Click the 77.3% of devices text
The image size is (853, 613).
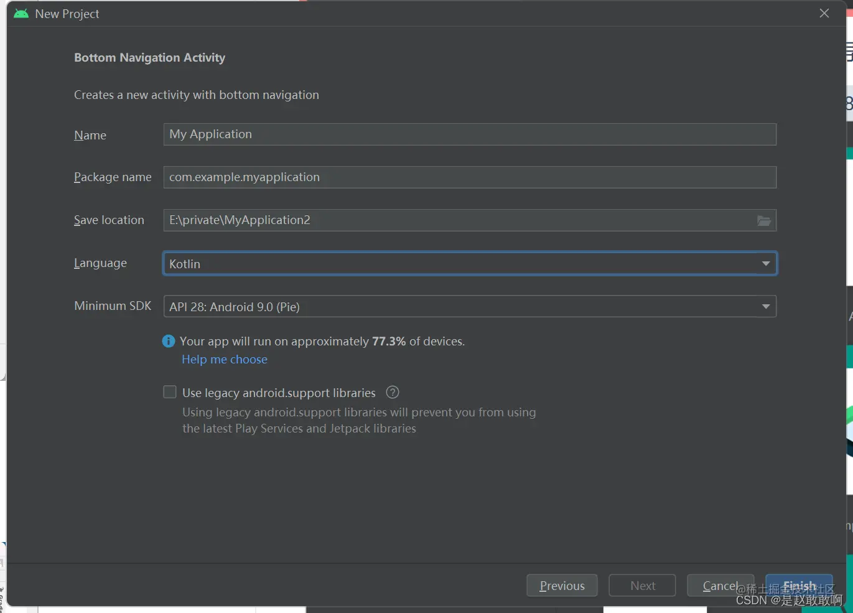point(418,341)
